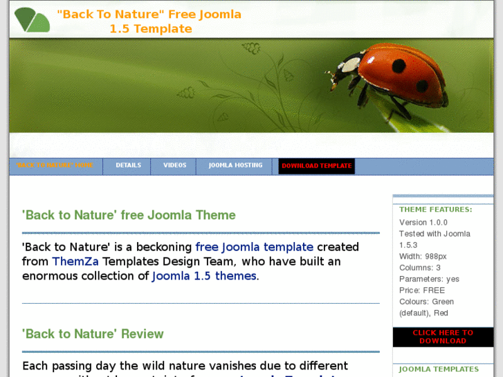This screenshot has height=377, width=503.
Task: Open the Videos menu item
Action: coord(174,165)
